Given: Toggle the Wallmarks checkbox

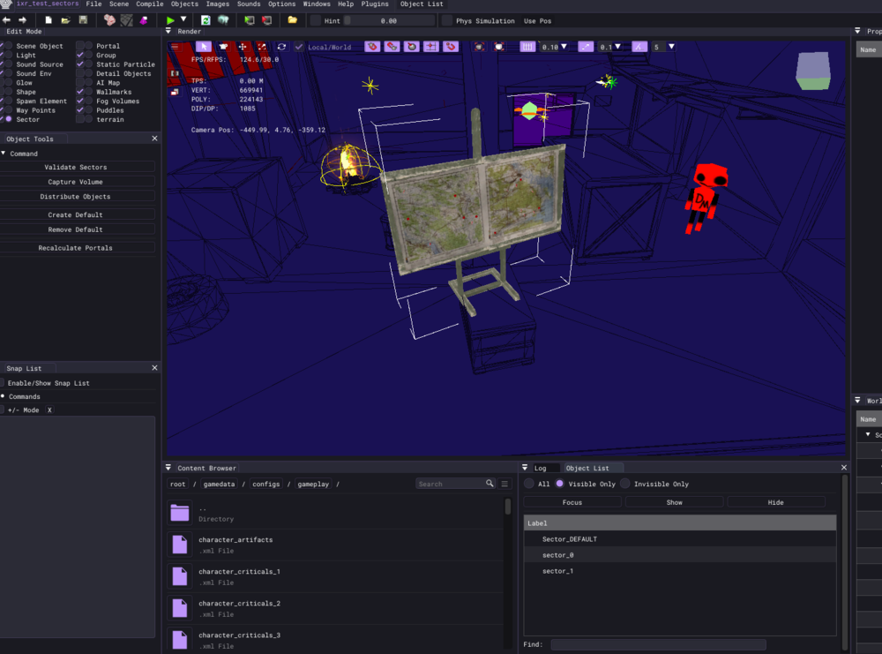Looking at the screenshot, I should coord(81,92).
